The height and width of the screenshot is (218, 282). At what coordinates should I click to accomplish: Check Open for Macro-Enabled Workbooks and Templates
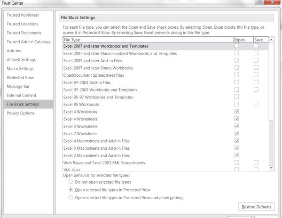[x=237, y=53]
